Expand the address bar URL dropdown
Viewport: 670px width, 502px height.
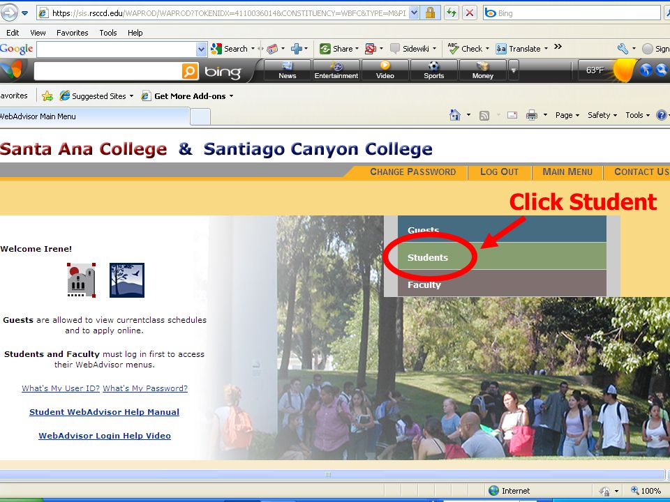pyautogui.click(x=414, y=13)
